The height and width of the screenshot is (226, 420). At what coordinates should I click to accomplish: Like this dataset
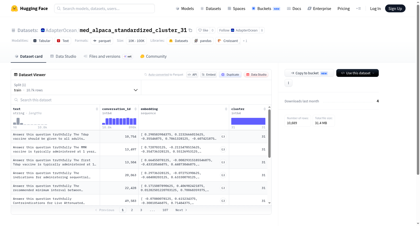click(203, 30)
